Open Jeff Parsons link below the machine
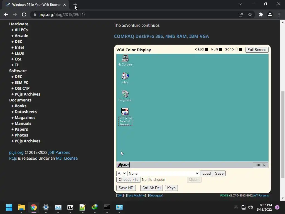The width and height of the screenshot is (285, 214). [x=261, y=195]
